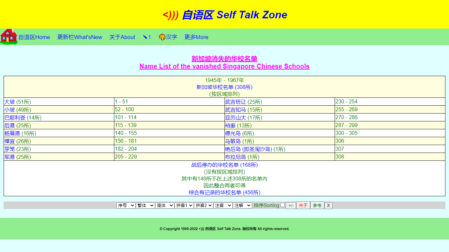Screen dimensions: 449x252
Task: Open the 拼音2 dropdown
Action: (x=203, y=205)
